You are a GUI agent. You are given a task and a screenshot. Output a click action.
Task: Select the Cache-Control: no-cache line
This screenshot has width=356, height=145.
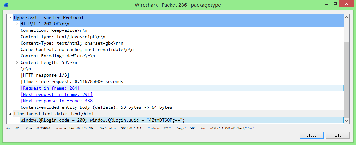[x=77, y=49]
